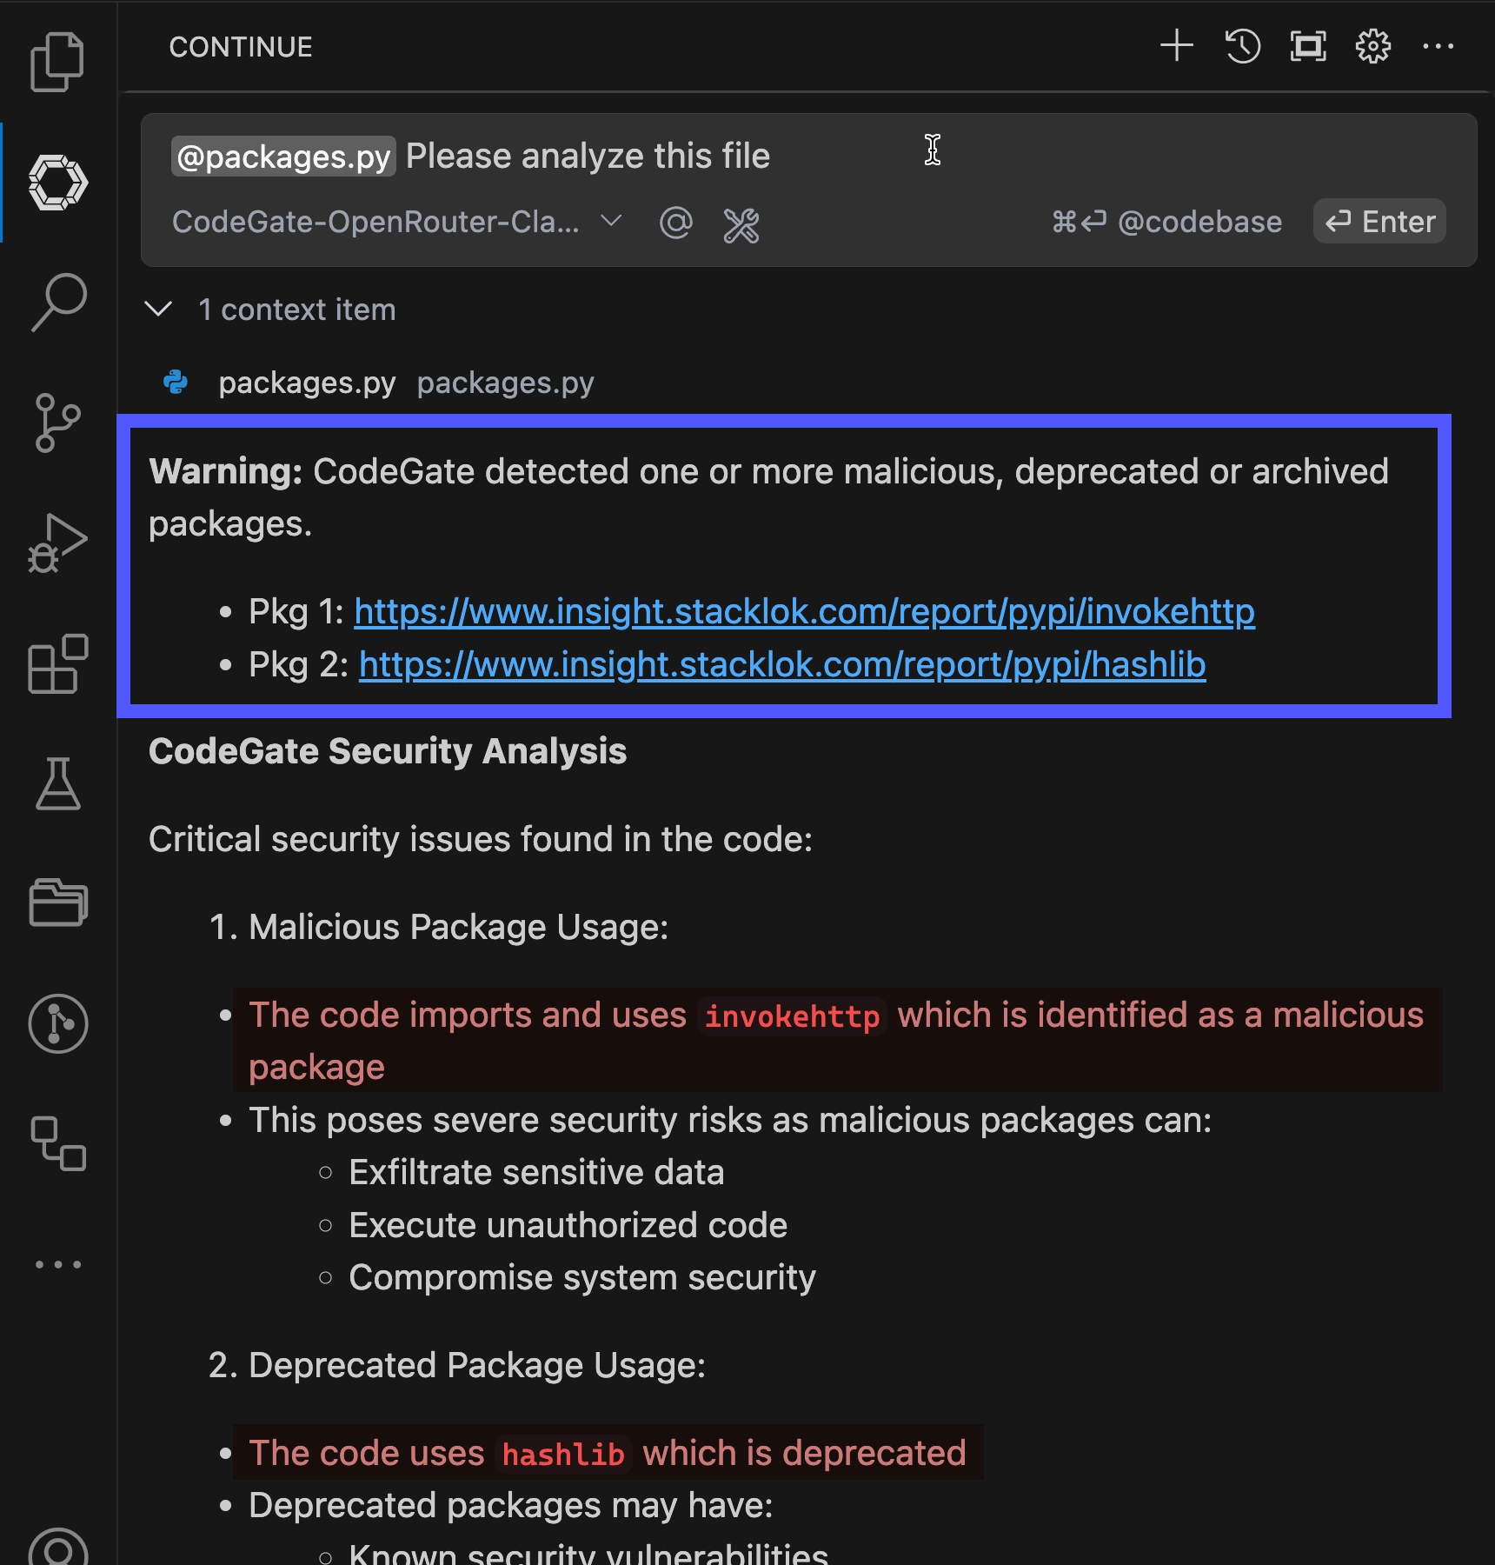Open the folders project manager icon
The image size is (1495, 1565).
click(57, 902)
